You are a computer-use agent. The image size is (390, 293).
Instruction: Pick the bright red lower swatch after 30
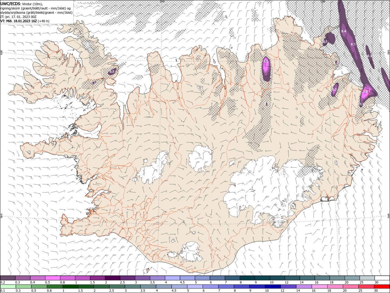pyautogui.click(x=382, y=287)
